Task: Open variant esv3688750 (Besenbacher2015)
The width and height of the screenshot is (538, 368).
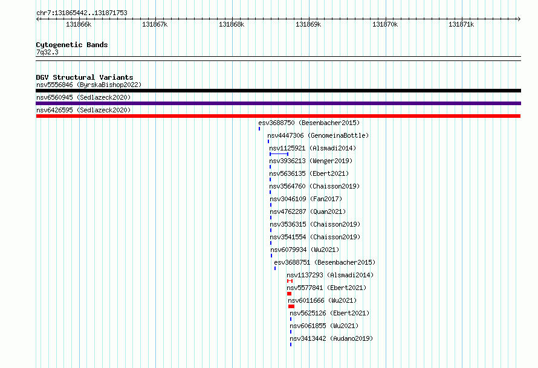Action: point(309,123)
